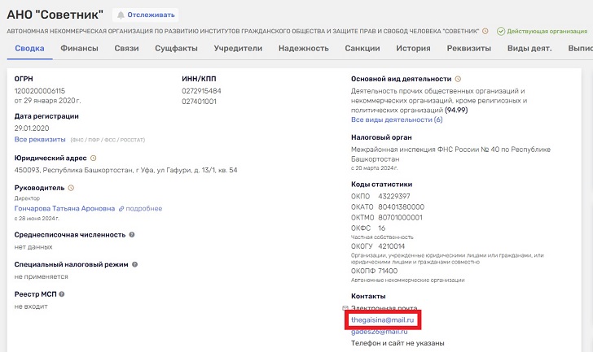Image resolution: width=593 pixels, height=352 pixels.
Task: Click help icon next to Реестр МСП
Action: (62, 293)
